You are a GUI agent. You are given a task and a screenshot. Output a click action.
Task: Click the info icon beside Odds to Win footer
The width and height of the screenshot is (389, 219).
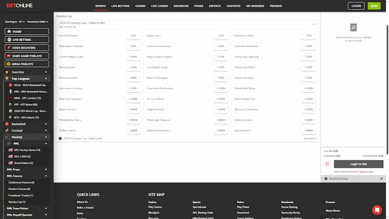pyautogui.click(x=60, y=138)
